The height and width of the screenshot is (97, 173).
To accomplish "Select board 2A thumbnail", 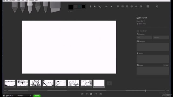I will pos(23,84).
